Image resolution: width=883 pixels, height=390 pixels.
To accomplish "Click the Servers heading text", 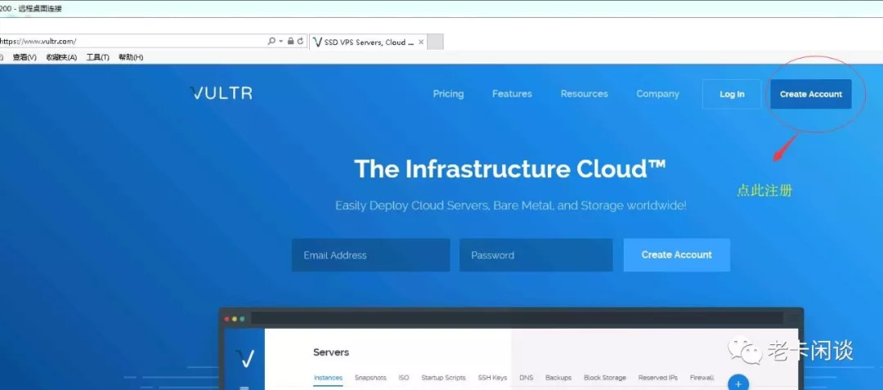I will point(331,352).
